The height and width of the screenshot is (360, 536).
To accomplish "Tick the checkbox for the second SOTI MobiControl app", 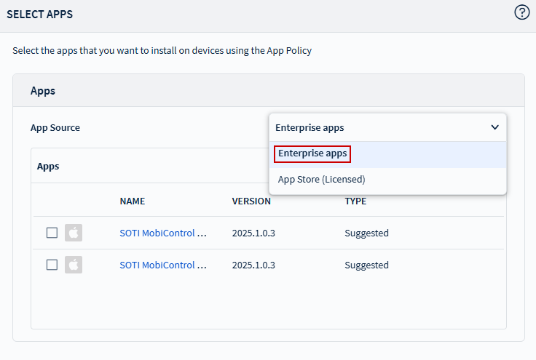I will point(52,265).
